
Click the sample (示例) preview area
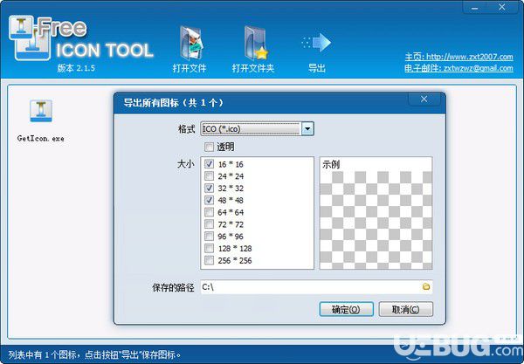376,213
